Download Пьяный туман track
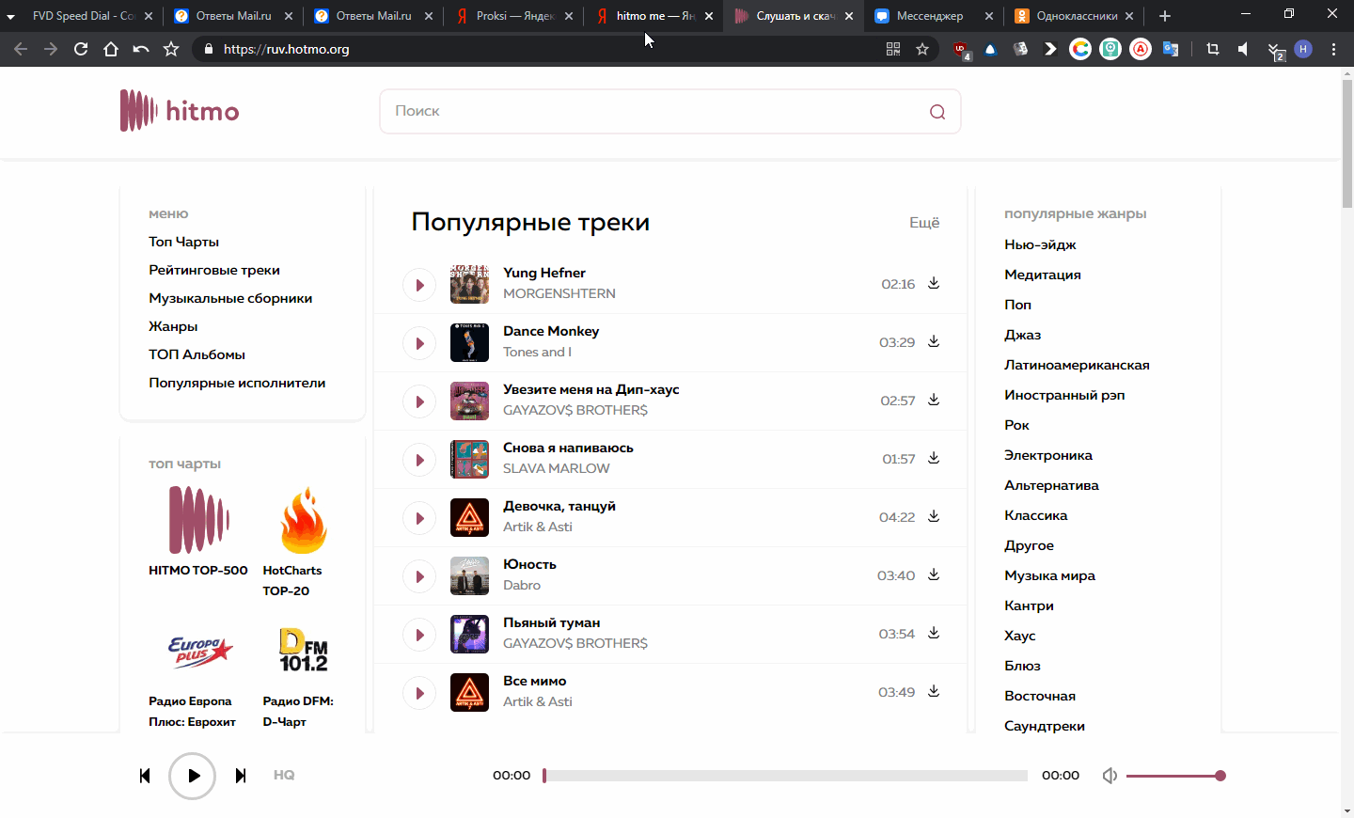 934,633
